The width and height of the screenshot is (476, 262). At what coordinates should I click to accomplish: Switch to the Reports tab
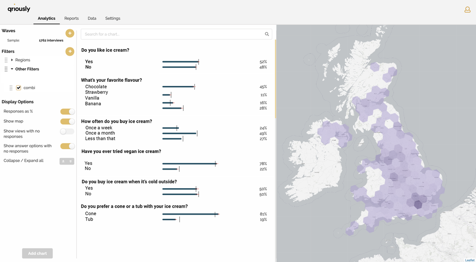72,19
